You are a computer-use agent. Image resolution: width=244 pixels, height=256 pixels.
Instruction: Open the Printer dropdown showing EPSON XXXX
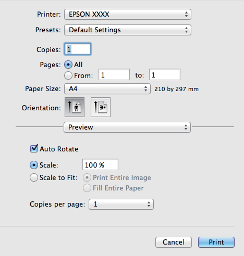(x=128, y=14)
